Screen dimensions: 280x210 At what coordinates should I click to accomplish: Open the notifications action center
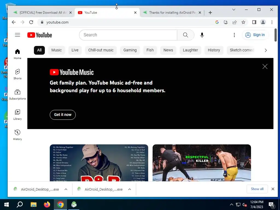pos(272,205)
